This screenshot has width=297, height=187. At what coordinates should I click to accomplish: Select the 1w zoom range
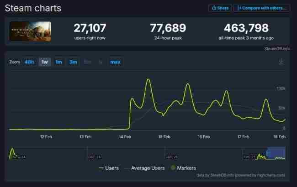(45, 62)
